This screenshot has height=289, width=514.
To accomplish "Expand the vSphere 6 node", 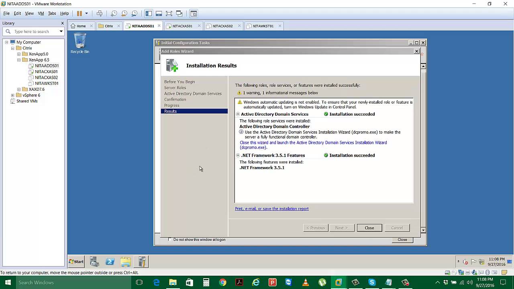I will tap(12, 95).
